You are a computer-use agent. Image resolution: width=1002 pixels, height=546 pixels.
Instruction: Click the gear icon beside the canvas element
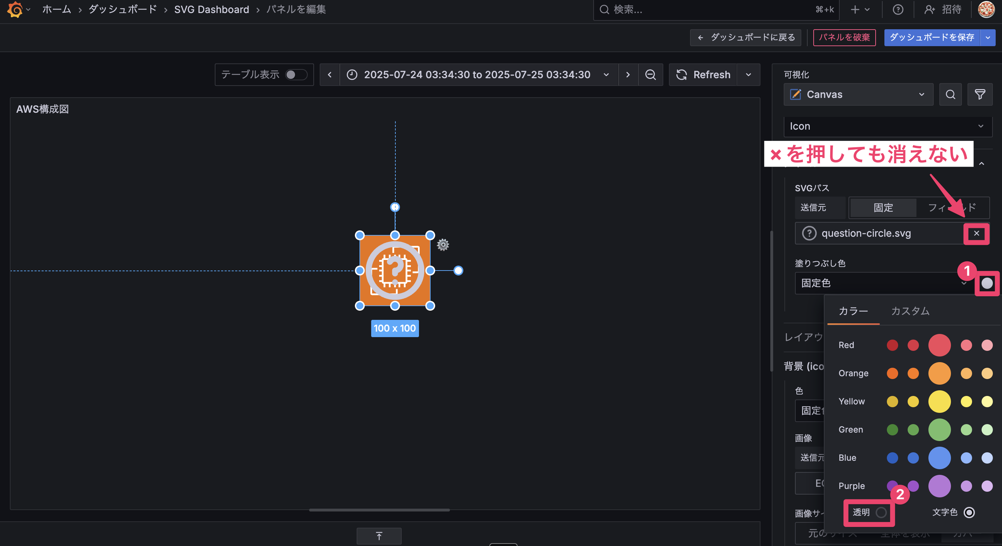click(443, 245)
